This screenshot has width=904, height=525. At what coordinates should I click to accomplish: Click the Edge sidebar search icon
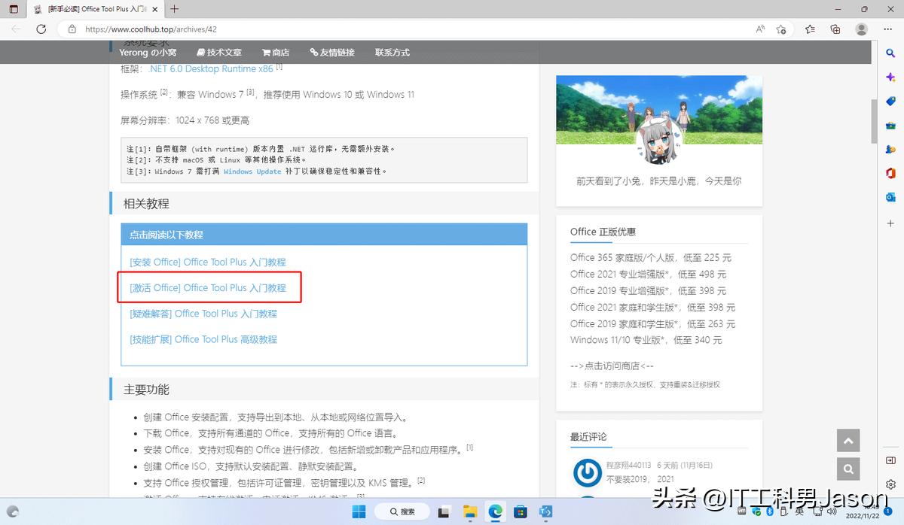coord(890,53)
